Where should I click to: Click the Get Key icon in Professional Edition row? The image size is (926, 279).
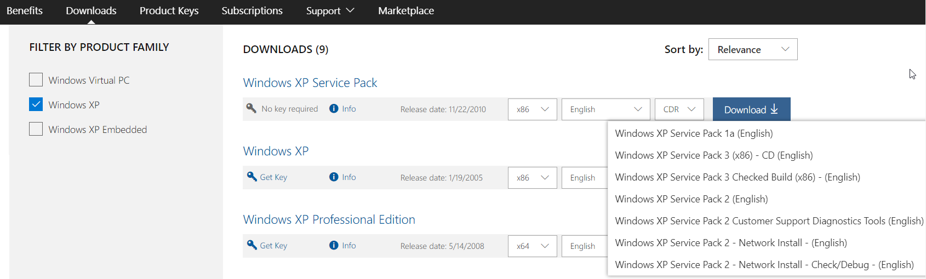[x=252, y=245]
